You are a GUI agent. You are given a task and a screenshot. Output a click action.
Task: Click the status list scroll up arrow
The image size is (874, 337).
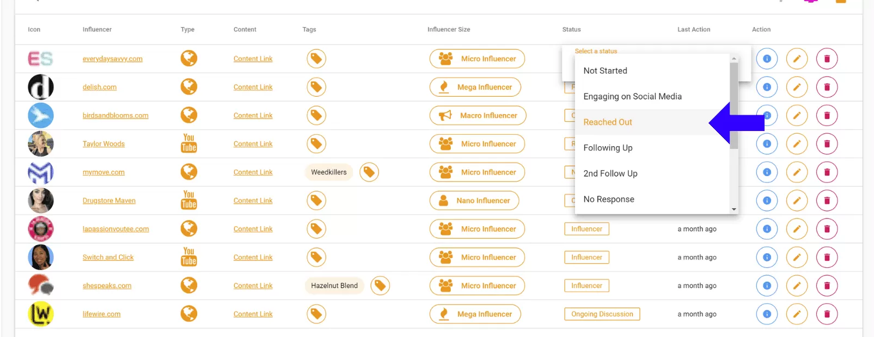[x=734, y=58]
